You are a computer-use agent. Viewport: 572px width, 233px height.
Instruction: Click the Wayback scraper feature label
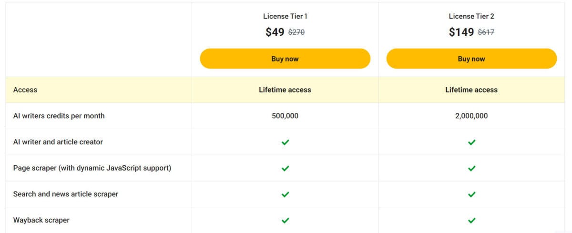tap(41, 220)
